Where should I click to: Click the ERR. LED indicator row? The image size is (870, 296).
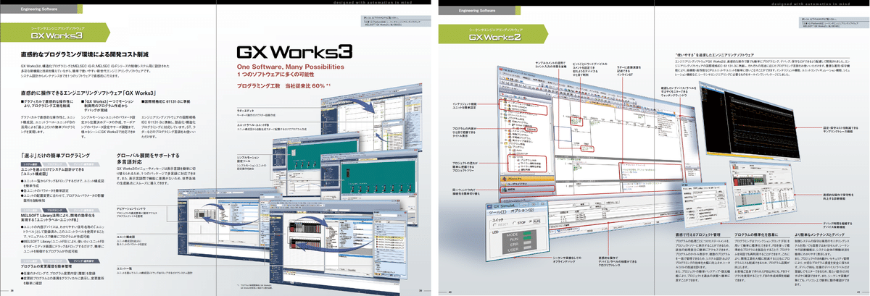tap(519, 245)
